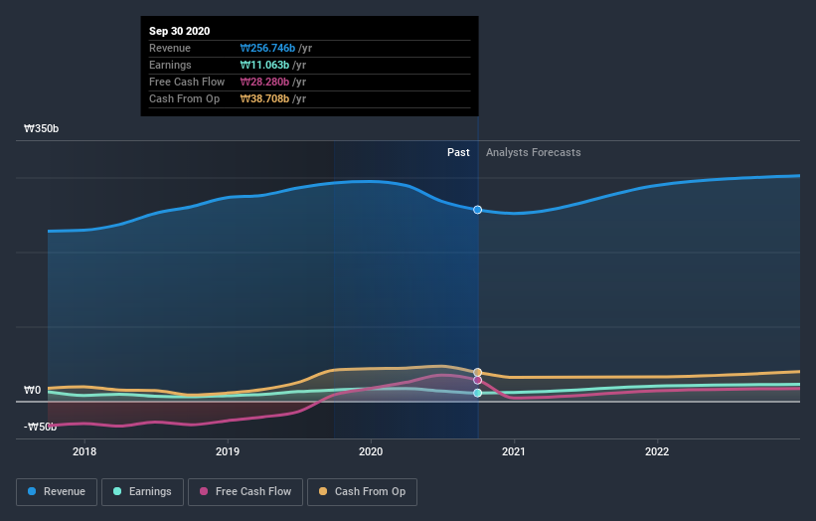Click the Sep 30 2020 tooltip date
Viewport: 816px width, 521px height.
point(180,31)
